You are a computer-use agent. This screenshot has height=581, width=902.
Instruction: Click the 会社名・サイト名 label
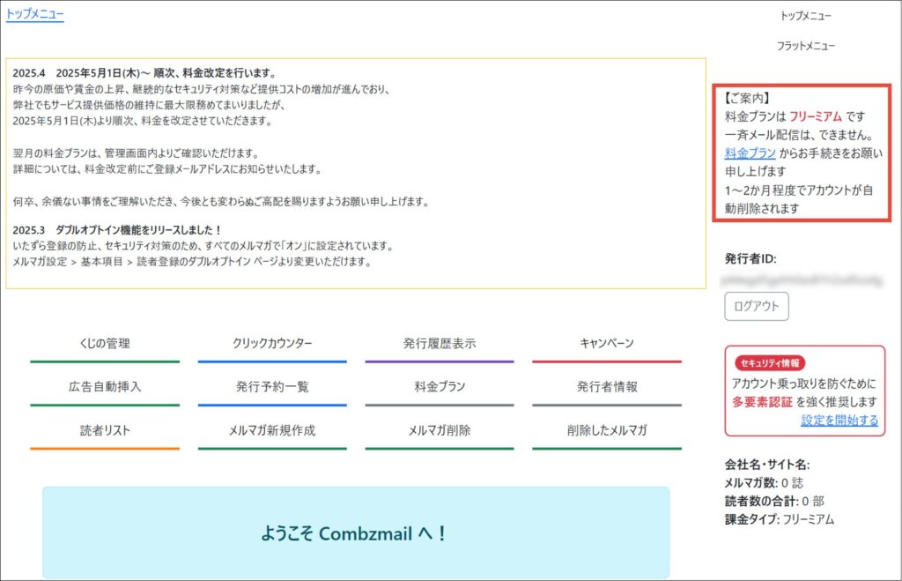click(x=767, y=465)
